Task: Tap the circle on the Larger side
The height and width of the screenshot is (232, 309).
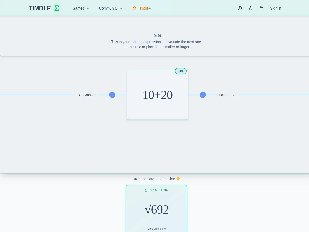Action: [203, 95]
